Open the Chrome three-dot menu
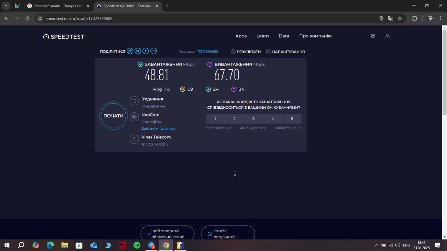This screenshot has width=447, height=251. pyautogui.click(x=441, y=18)
